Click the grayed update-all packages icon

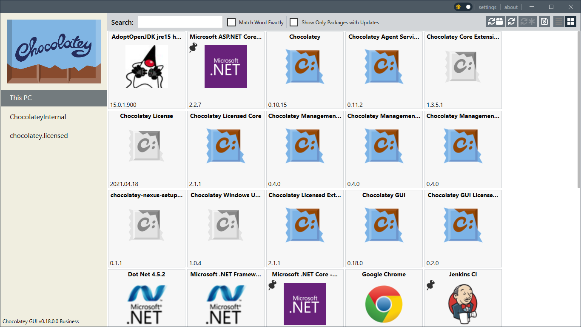click(528, 21)
